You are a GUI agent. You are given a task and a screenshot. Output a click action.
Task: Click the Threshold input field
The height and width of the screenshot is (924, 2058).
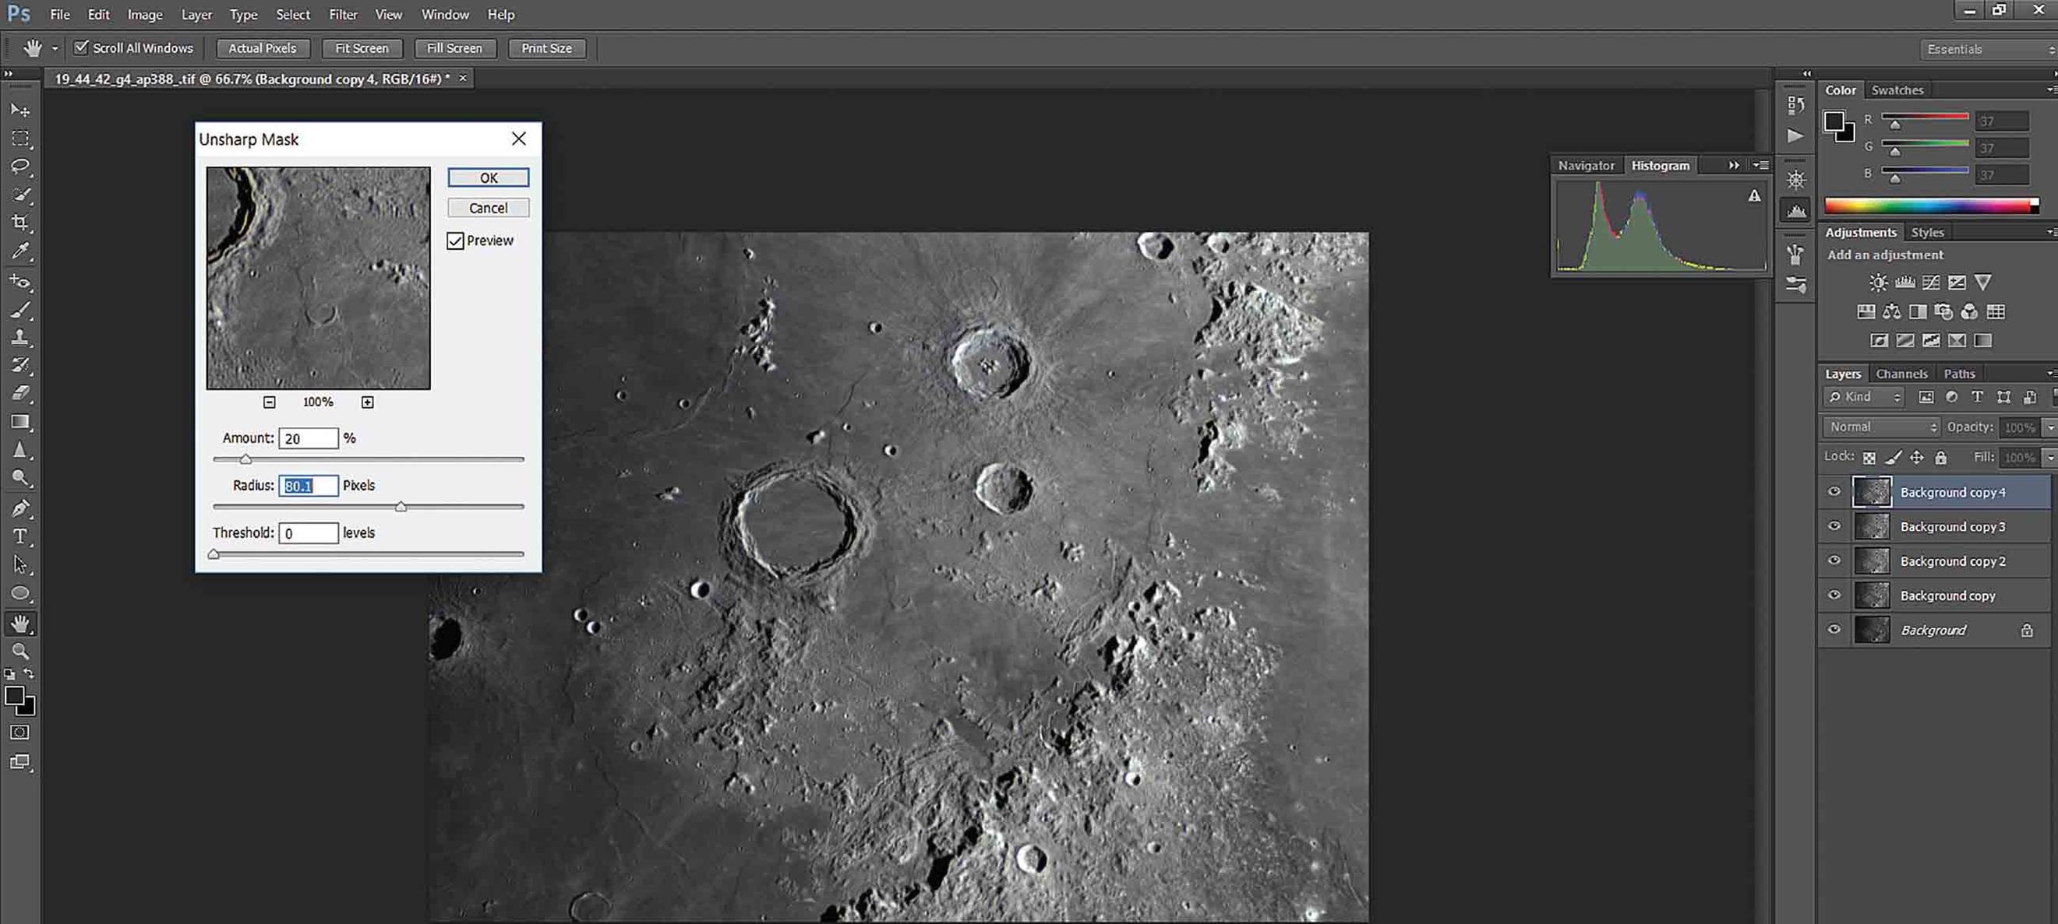click(309, 533)
